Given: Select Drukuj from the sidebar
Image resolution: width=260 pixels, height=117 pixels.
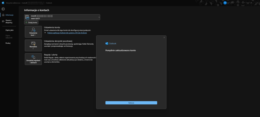Looking at the screenshot, I should [x=8, y=43].
